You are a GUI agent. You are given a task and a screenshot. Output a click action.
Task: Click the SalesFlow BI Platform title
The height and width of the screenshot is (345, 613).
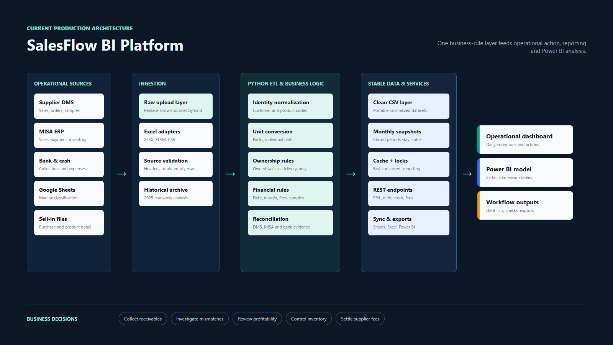(105, 45)
